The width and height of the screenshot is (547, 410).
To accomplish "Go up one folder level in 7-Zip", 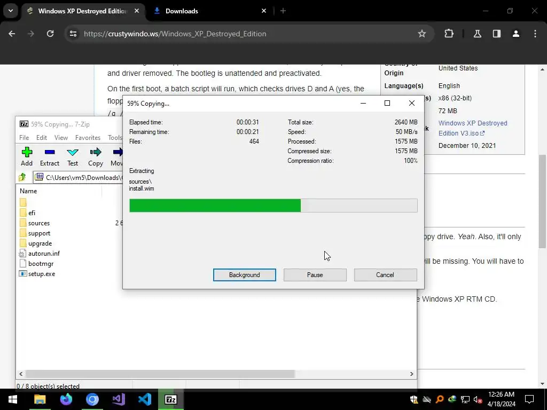I will [22, 177].
